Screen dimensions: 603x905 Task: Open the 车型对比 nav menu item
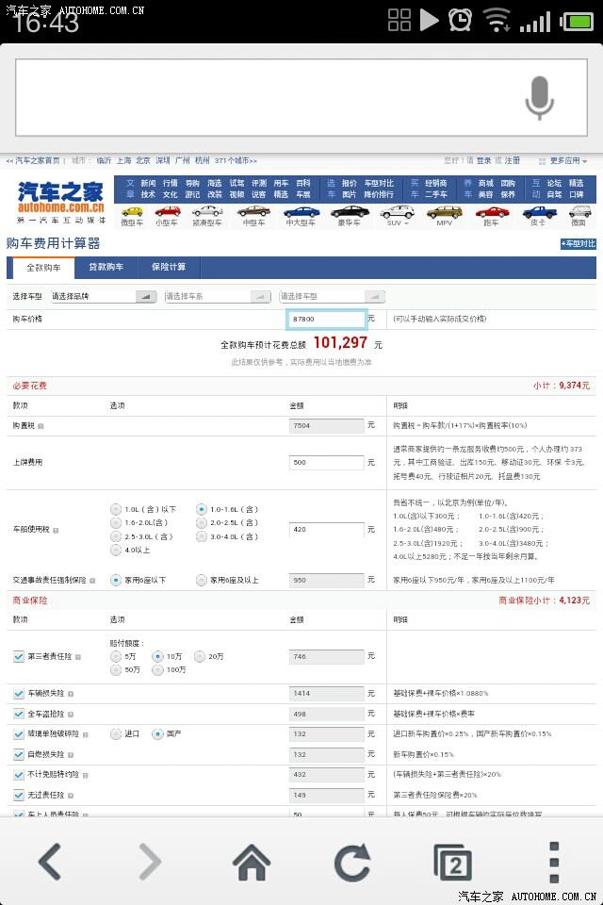tap(379, 183)
